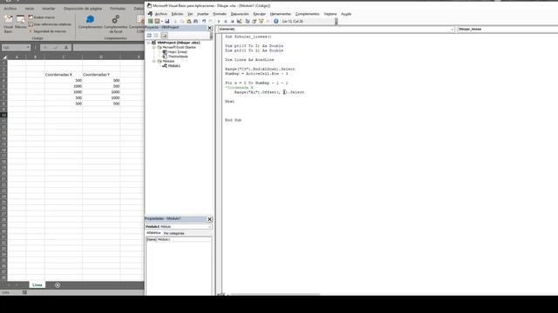Collapse the VBAProject (Dibujar.xlsx) tree node
Screen dimensions: 558x313
(149, 43)
